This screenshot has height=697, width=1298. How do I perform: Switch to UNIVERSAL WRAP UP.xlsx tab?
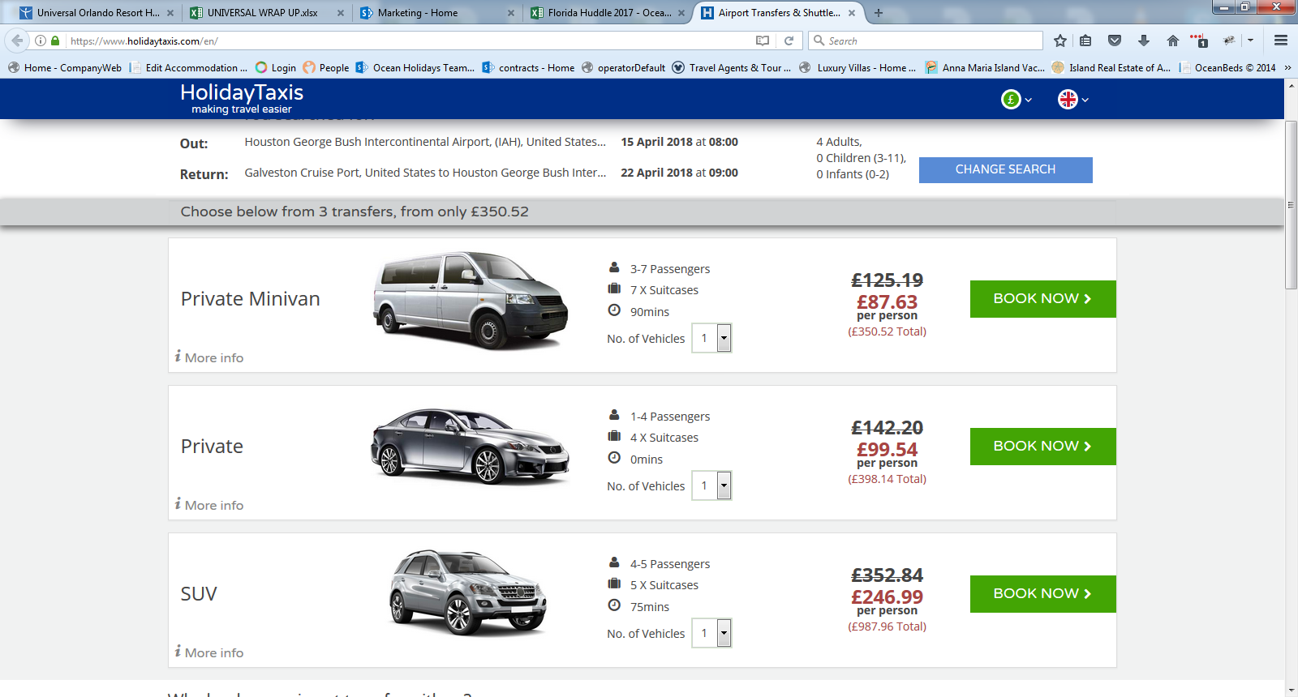[262, 13]
